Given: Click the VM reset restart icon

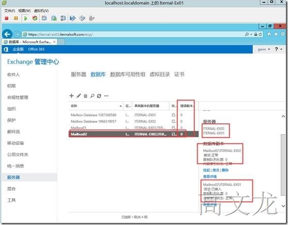Looking at the screenshot, I should 35,18.
